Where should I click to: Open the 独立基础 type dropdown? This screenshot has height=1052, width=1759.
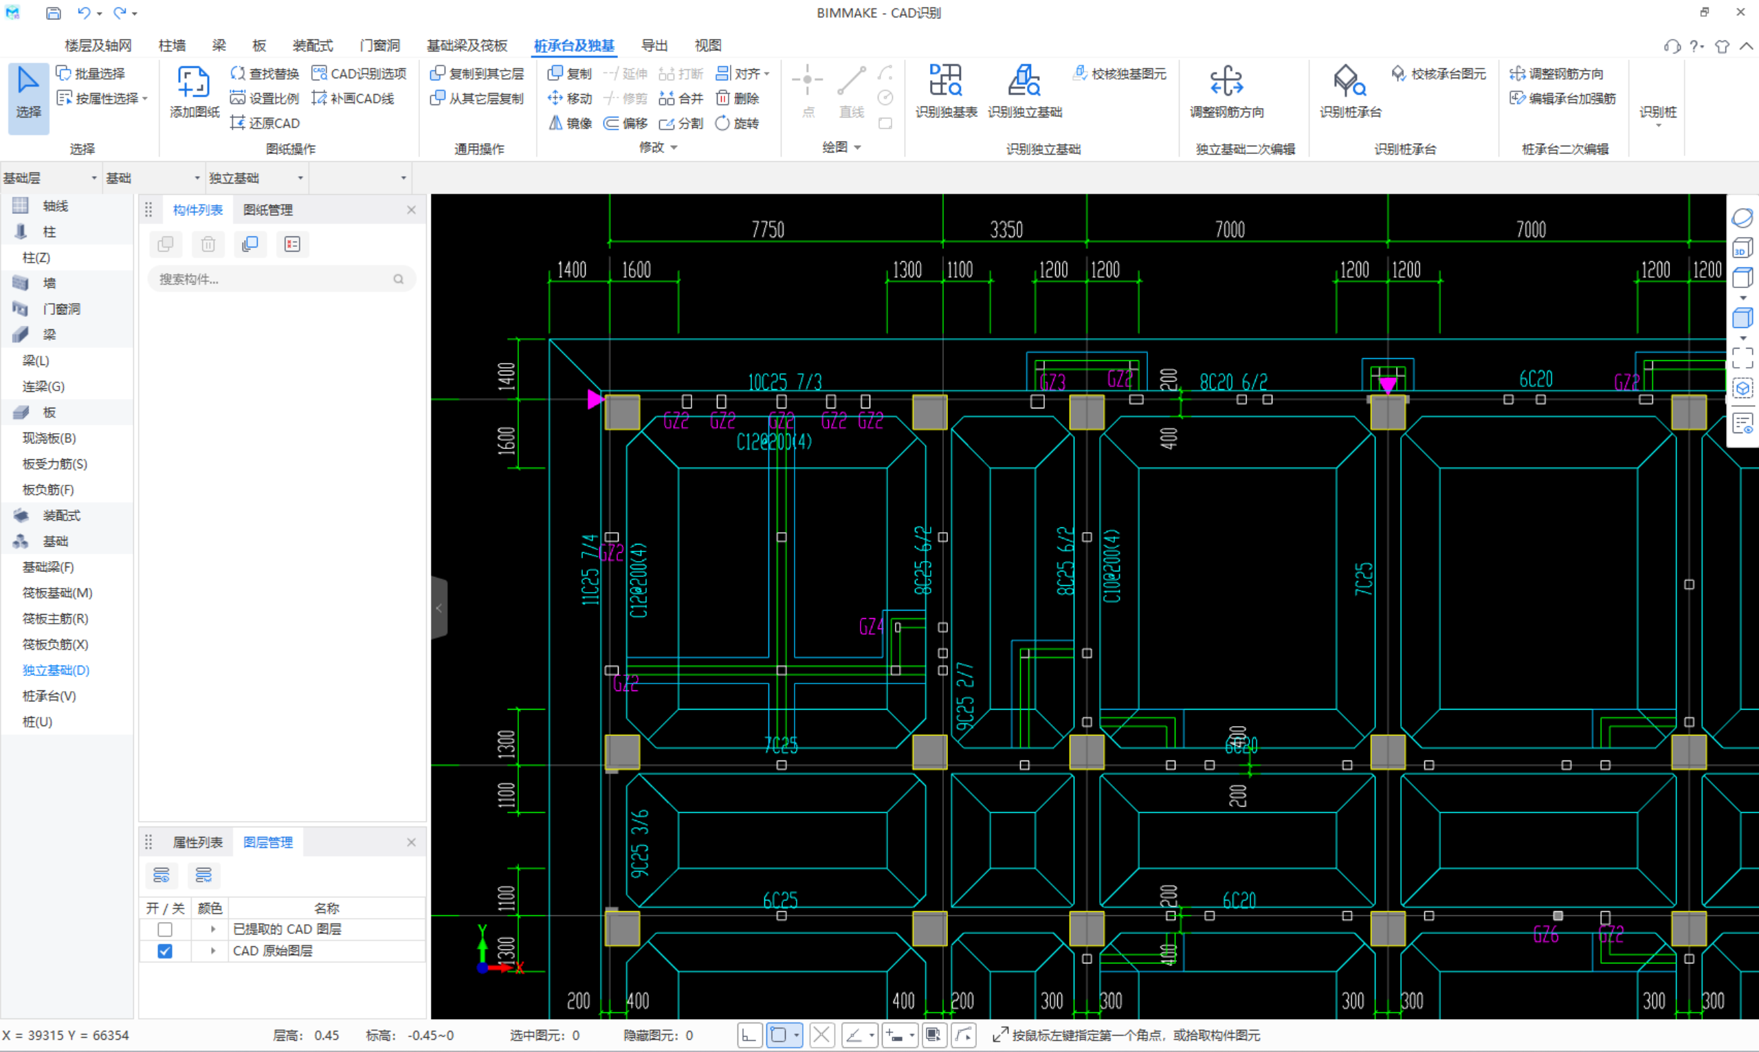click(256, 178)
